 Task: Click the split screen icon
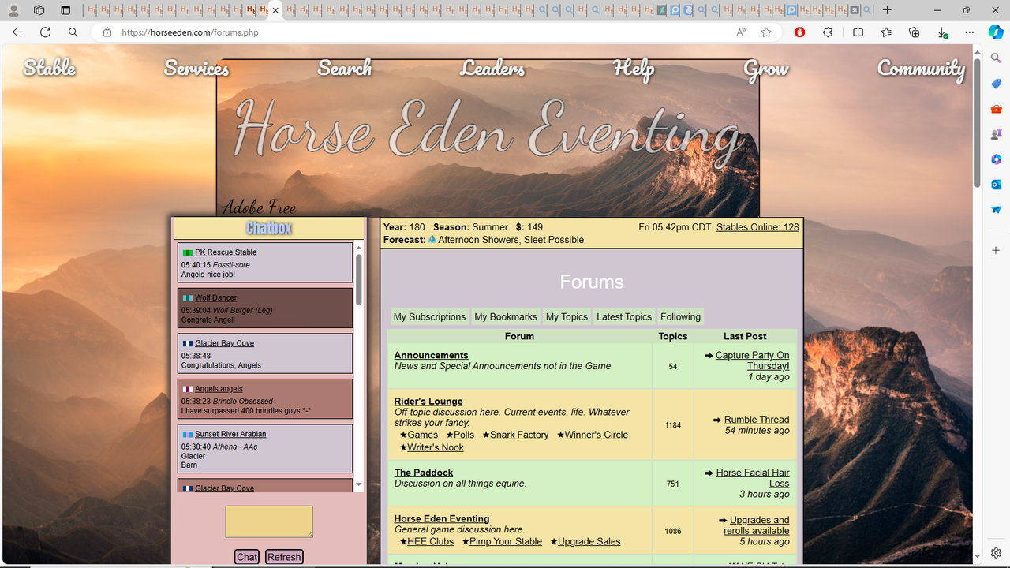point(858,32)
